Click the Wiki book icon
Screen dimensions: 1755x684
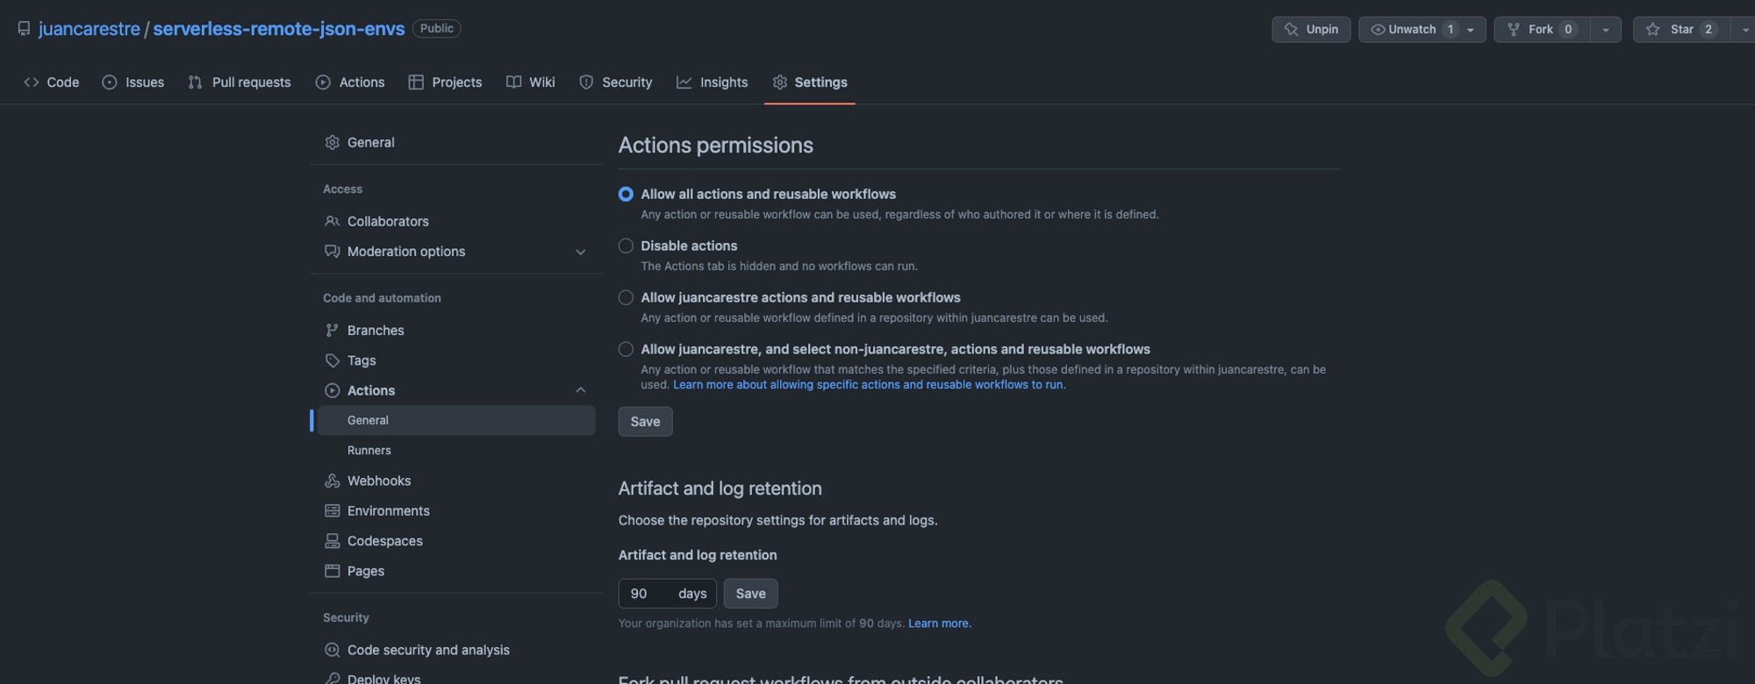click(513, 82)
